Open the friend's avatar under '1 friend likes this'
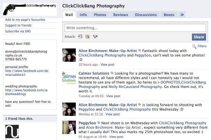 coord(12,131)
